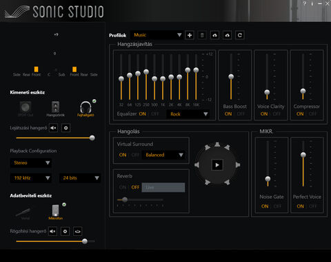
Task: Click the second cloud icon before reset
Action: pyautogui.click(x=227, y=35)
